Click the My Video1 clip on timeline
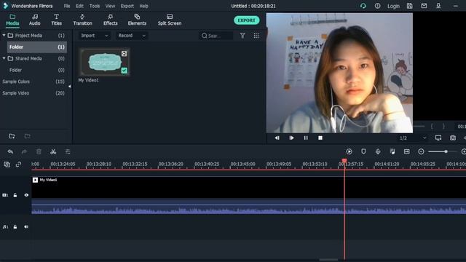The height and width of the screenshot is (262, 466). click(249, 195)
